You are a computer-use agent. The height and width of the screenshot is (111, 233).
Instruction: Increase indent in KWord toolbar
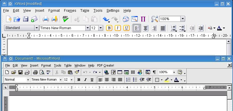point(201,28)
